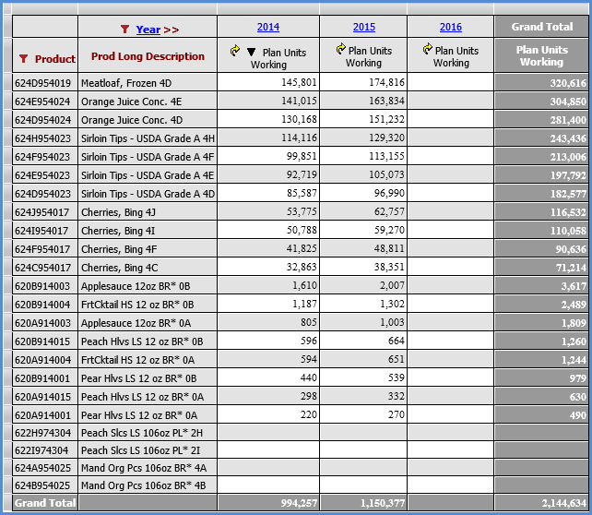592x515 pixels.
Task: Select the 624D954019 product row
Action: point(42,83)
